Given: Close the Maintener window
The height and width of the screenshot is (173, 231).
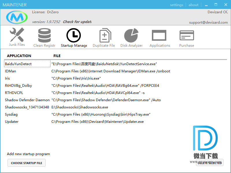Looking at the screenshot, I should [226, 5].
